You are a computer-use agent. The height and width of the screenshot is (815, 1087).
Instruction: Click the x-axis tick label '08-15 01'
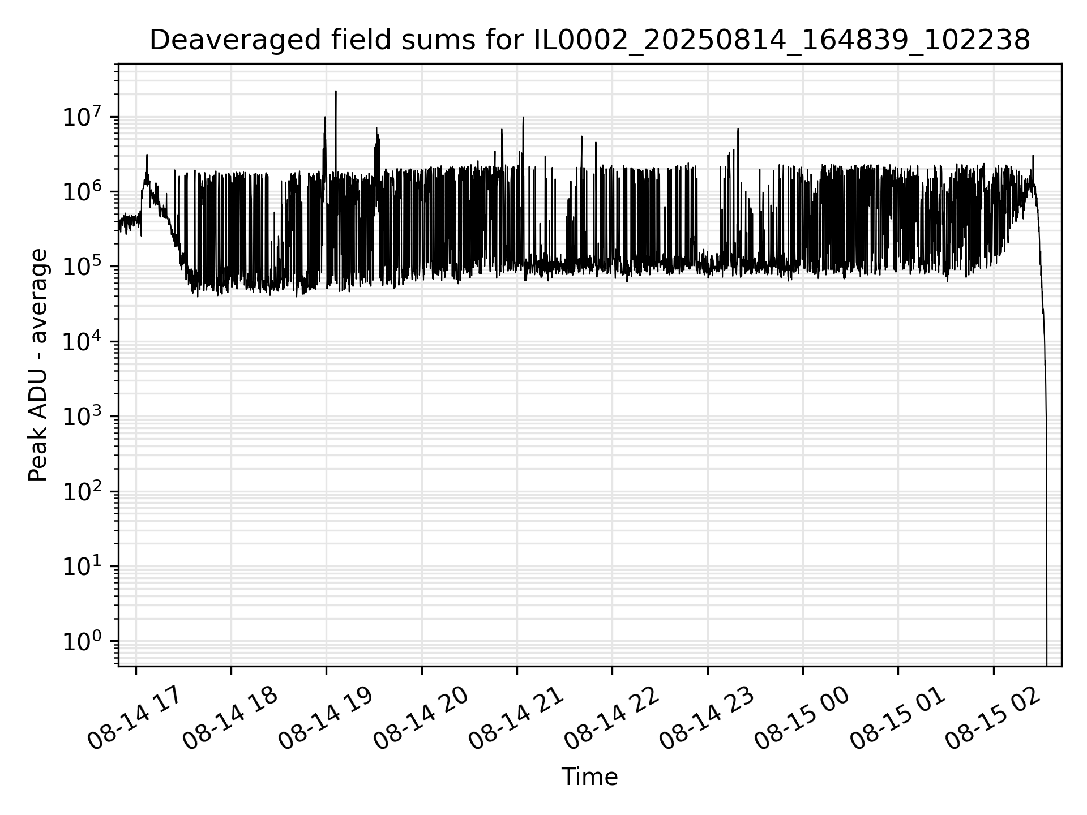coord(897,718)
